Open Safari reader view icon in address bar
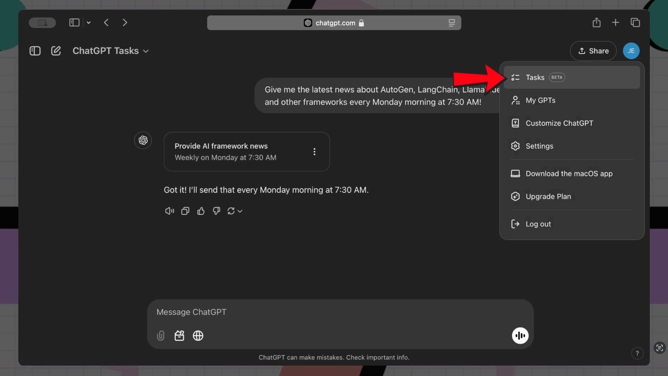This screenshot has width=668, height=376. point(452,23)
